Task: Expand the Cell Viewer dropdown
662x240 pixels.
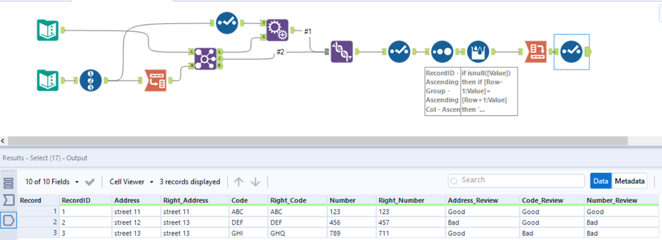Action: 132,182
